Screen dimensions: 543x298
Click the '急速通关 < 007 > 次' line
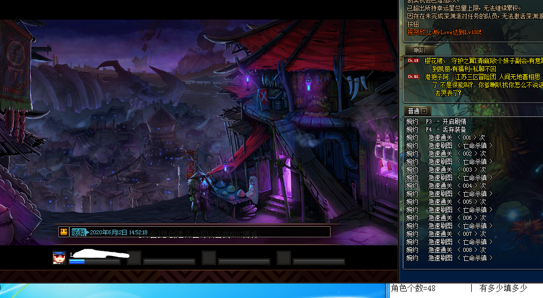pyautogui.click(x=446, y=234)
